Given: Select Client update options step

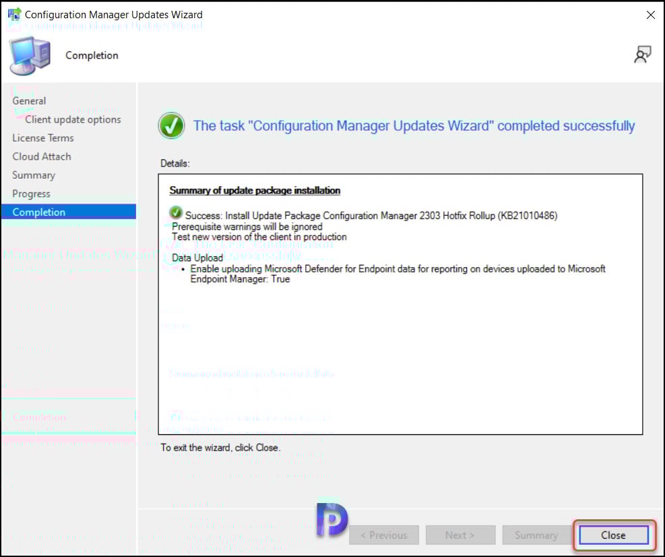Looking at the screenshot, I should tap(73, 120).
